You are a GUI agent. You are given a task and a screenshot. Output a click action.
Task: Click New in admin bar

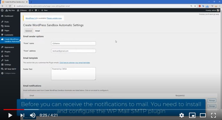[44, 10]
